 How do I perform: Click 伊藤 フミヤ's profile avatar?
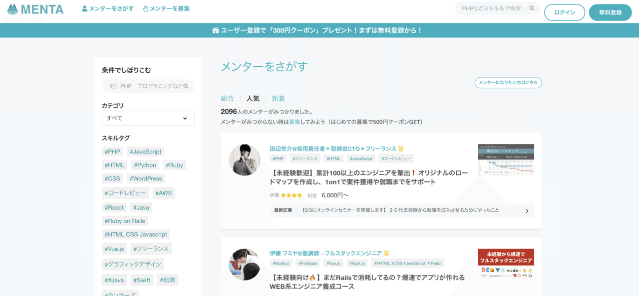point(245,265)
